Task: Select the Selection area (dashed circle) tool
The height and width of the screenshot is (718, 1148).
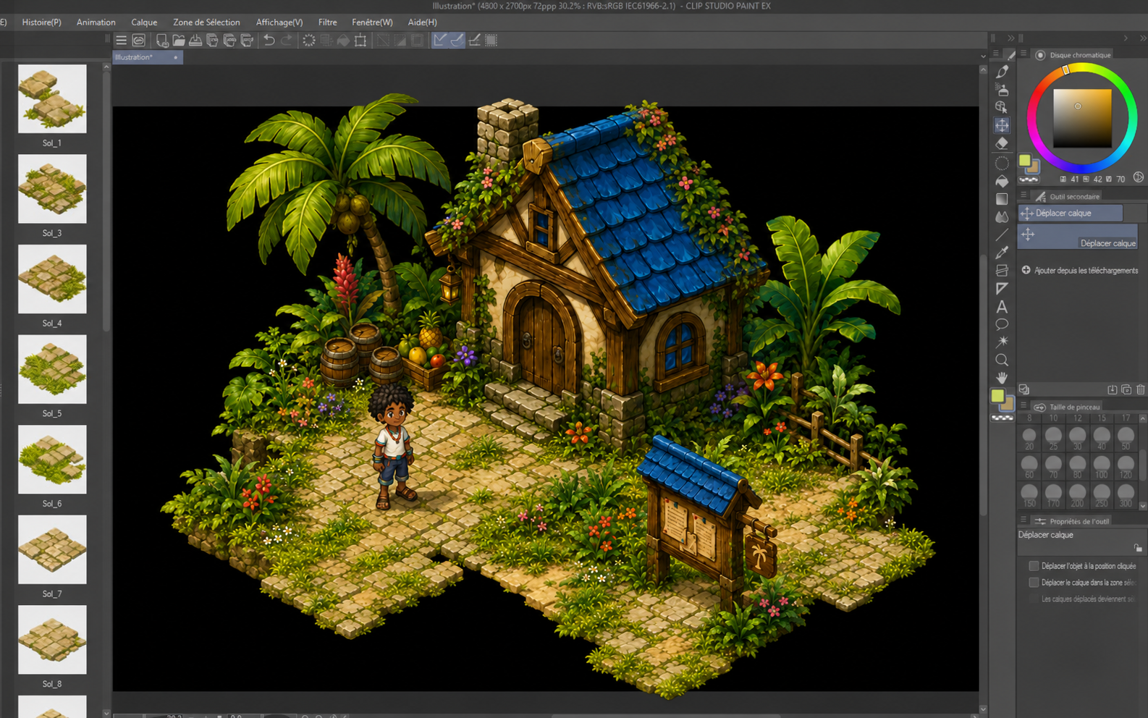Action: pyautogui.click(x=1002, y=163)
